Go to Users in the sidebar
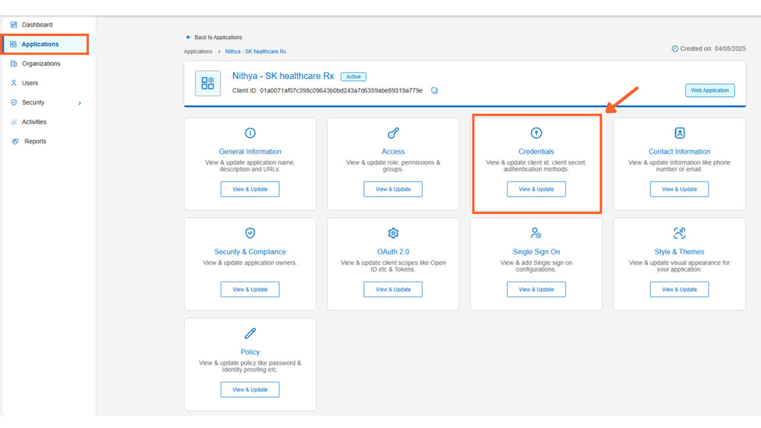The image size is (761, 428). [30, 83]
